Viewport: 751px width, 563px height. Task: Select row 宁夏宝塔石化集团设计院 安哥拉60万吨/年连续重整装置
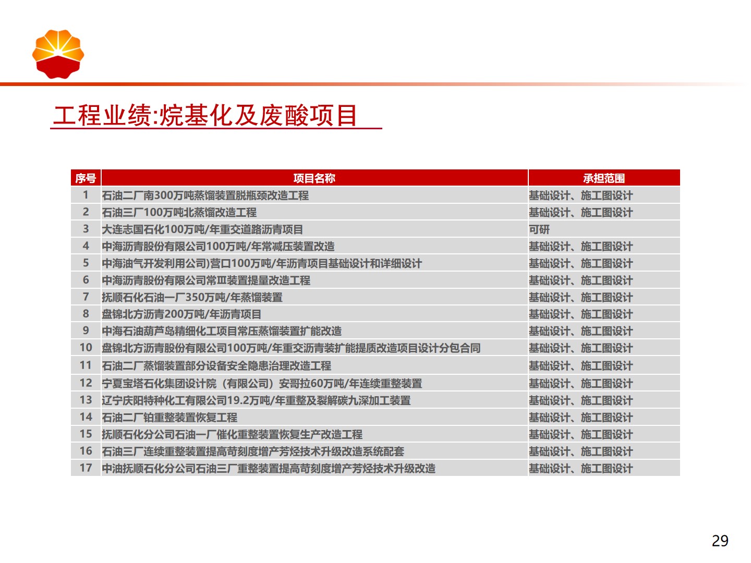pos(375,383)
